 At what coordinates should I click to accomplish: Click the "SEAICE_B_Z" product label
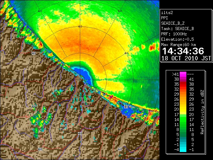coord(173,23)
